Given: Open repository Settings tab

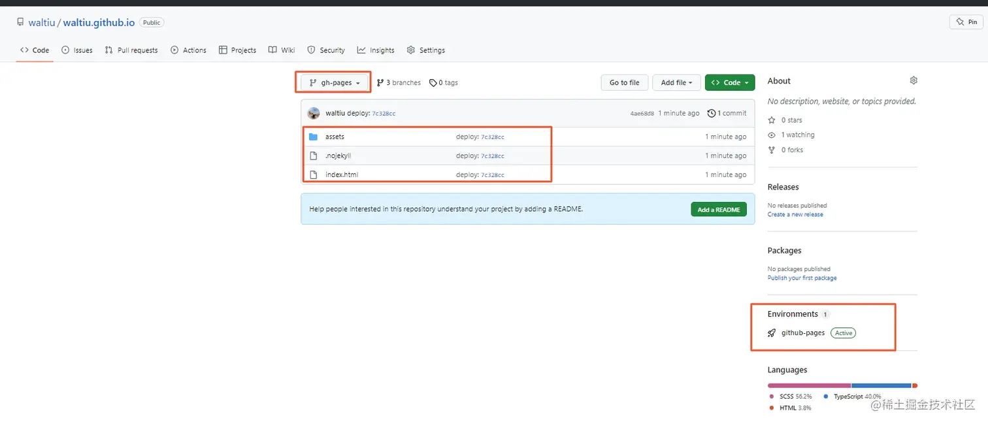Looking at the screenshot, I should pos(426,50).
